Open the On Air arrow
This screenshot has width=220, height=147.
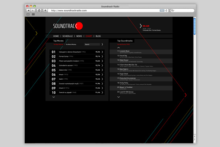140,26
